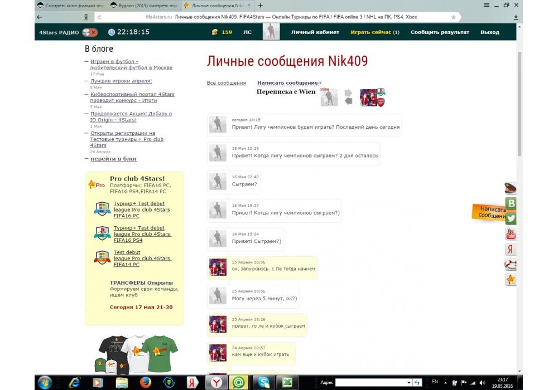The width and height of the screenshot is (558, 390).
Task: Open the YouTube channel icon
Action: pos(510,233)
